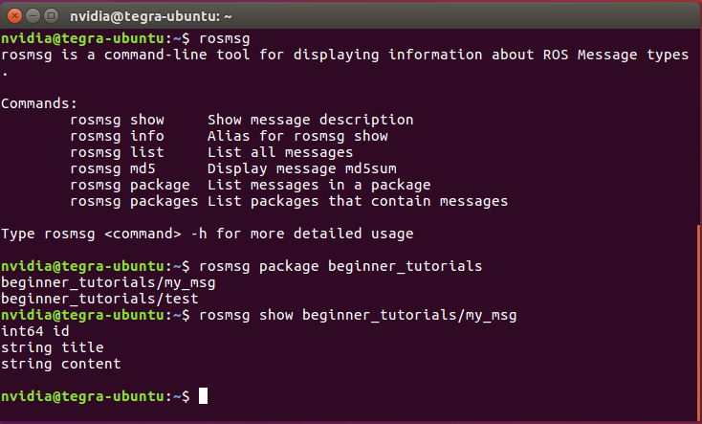Screen dimensions: 702x424
Task: Maximize the terminal window
Action: coord(52,16)
